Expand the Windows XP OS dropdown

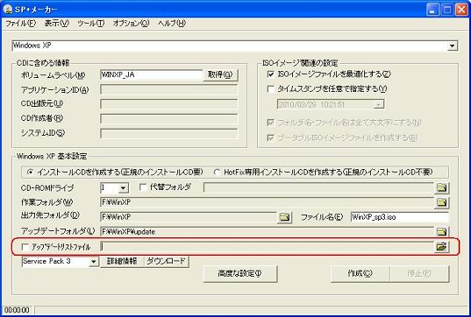click(452, 46)
